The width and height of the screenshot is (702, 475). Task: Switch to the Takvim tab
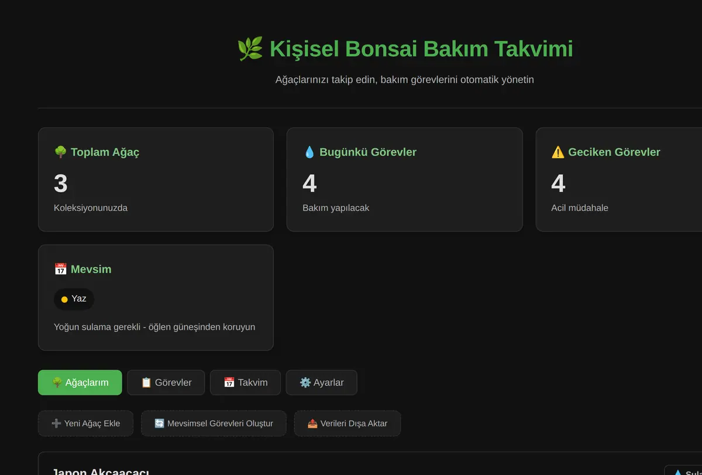point(245,382)
